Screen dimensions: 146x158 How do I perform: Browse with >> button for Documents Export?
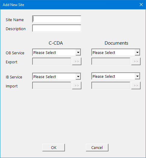click(x=136, y=62)
